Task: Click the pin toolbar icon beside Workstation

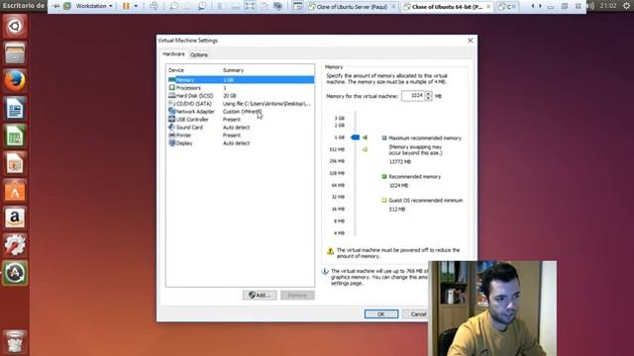Action: tap(56, 6)
